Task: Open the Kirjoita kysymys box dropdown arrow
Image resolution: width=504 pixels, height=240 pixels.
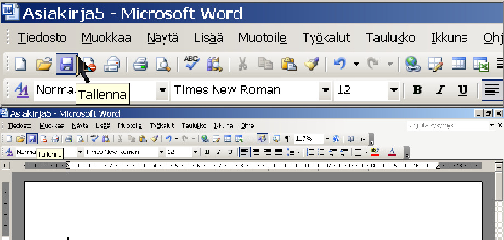Action: click(492, 125)
